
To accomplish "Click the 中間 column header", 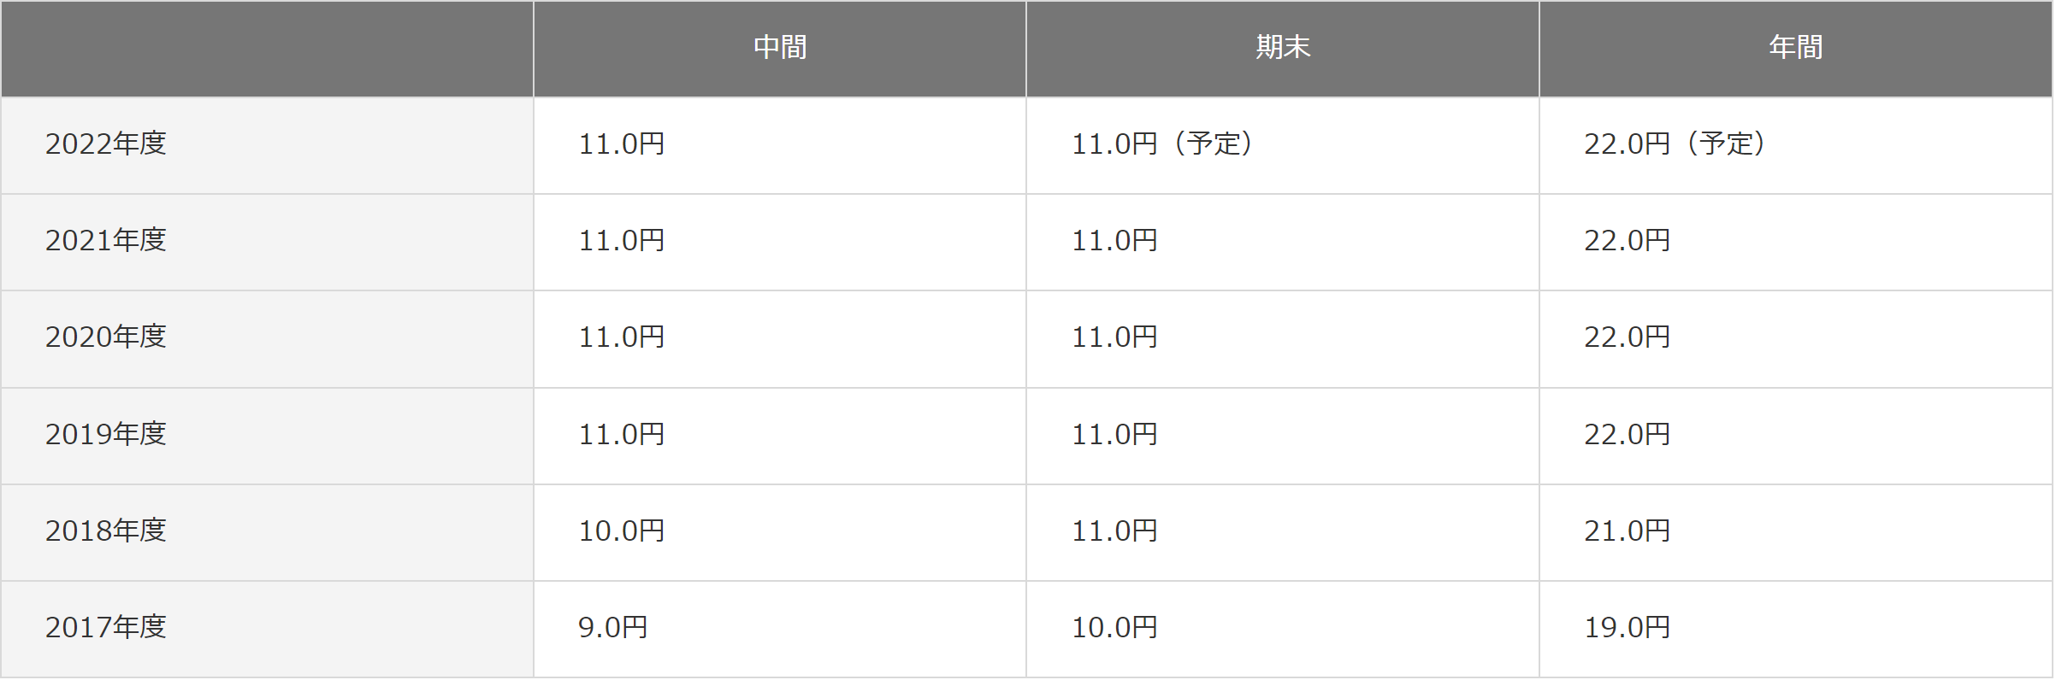I will pyautogui.click(x=780, y=48).
